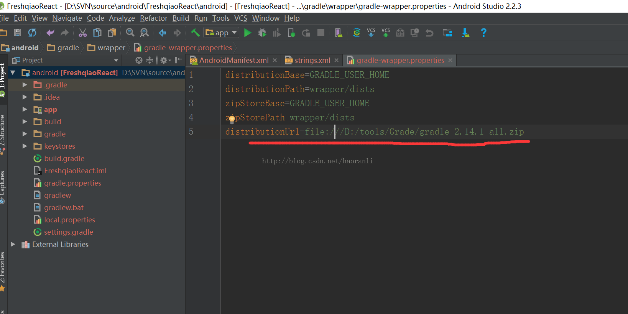Collapse the android [FreshqiaoReact] root node
The width and height of the screenshot is (628, 314).
tap(13, 72)
